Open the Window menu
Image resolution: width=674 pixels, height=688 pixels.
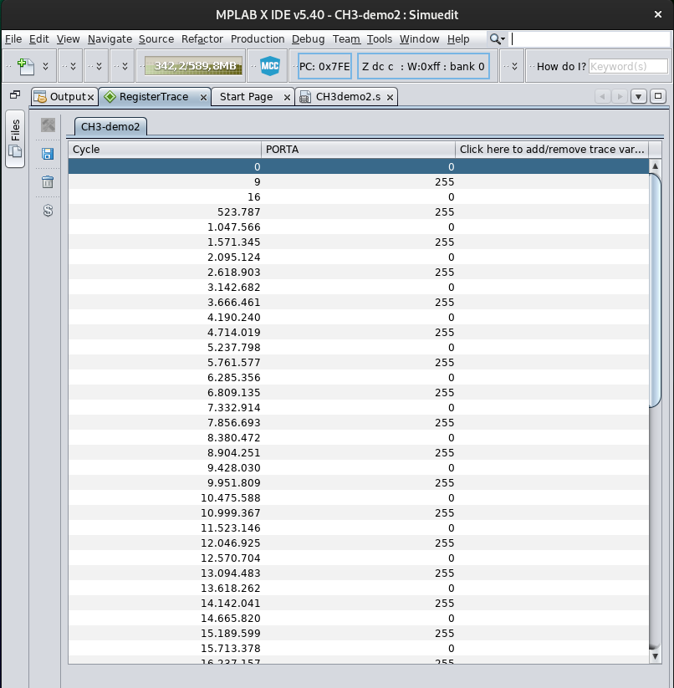(x=419, y=39)
